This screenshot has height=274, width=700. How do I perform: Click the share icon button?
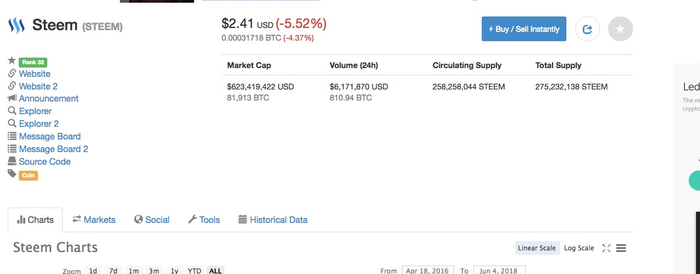point(587,29)
